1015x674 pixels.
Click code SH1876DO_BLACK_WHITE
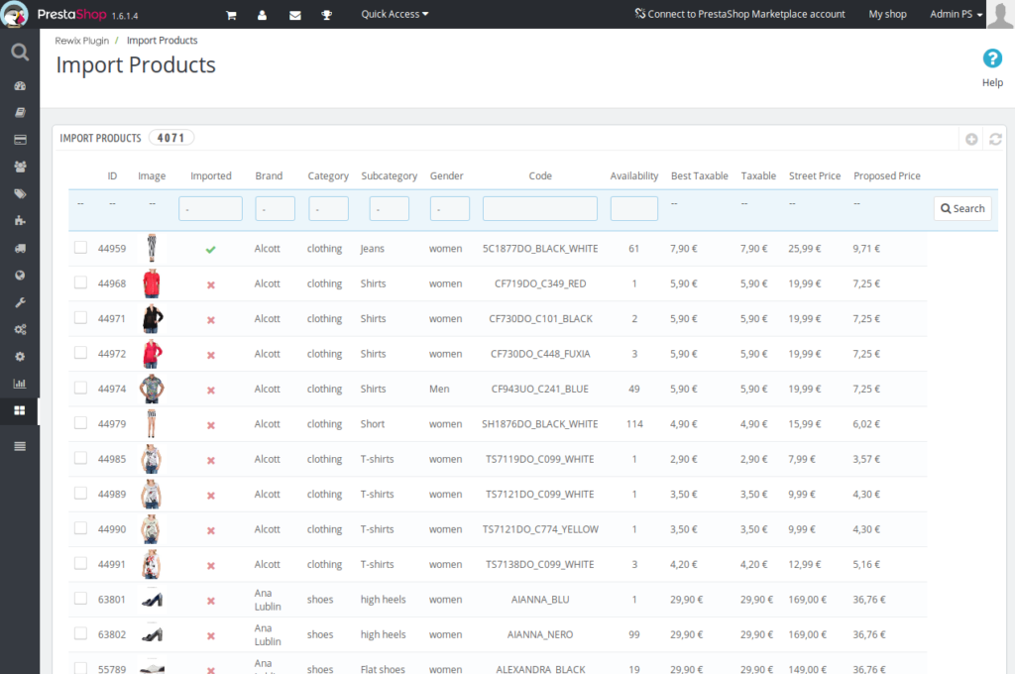coord(540,424)
